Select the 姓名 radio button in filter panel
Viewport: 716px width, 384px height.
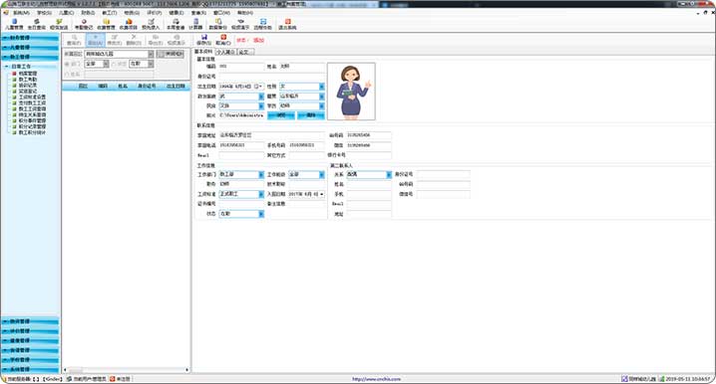(x=67, y=75)
